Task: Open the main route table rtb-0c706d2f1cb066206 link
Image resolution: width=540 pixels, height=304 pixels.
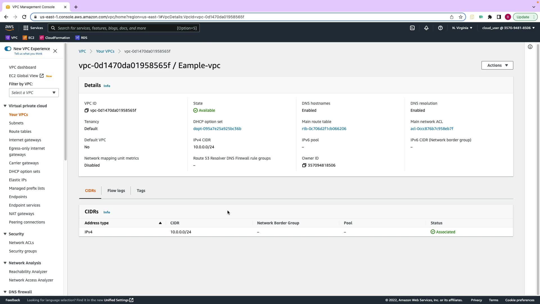Action: [324, 129]
